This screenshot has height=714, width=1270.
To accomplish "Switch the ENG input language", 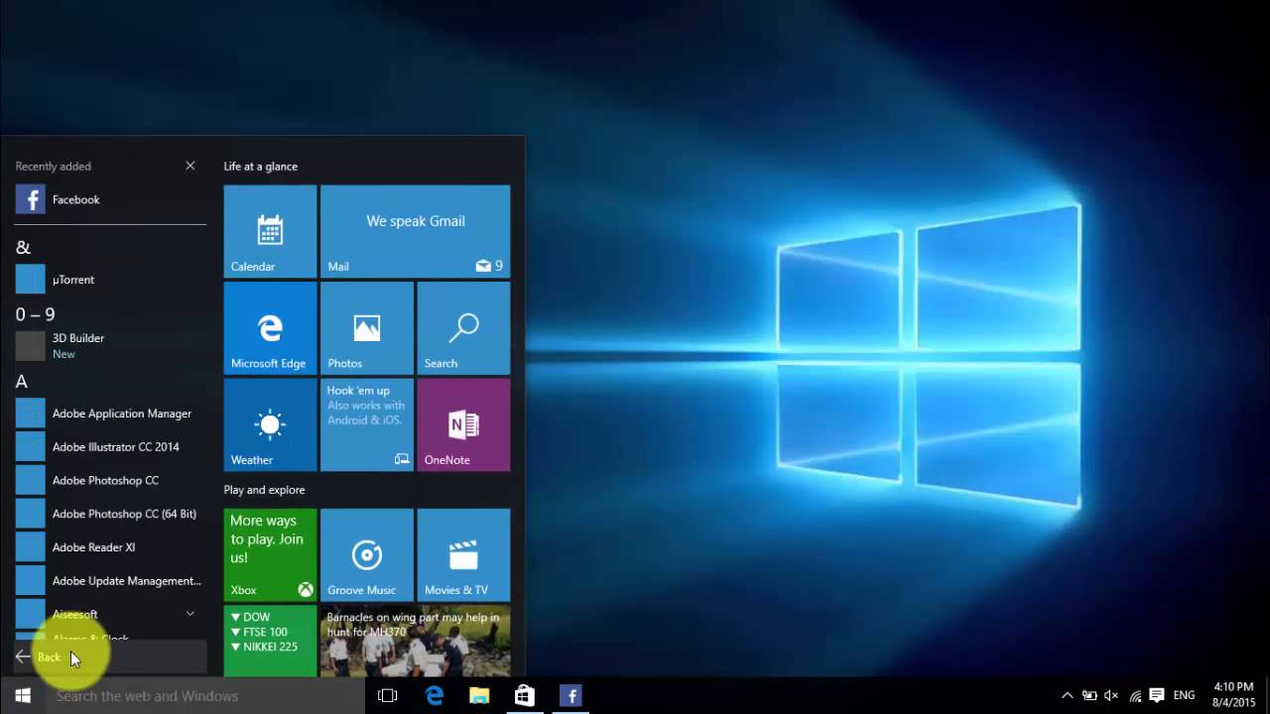I will point(1185,696).
